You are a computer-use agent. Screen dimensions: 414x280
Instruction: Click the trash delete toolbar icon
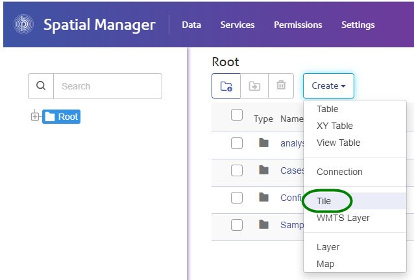point(281,86)
